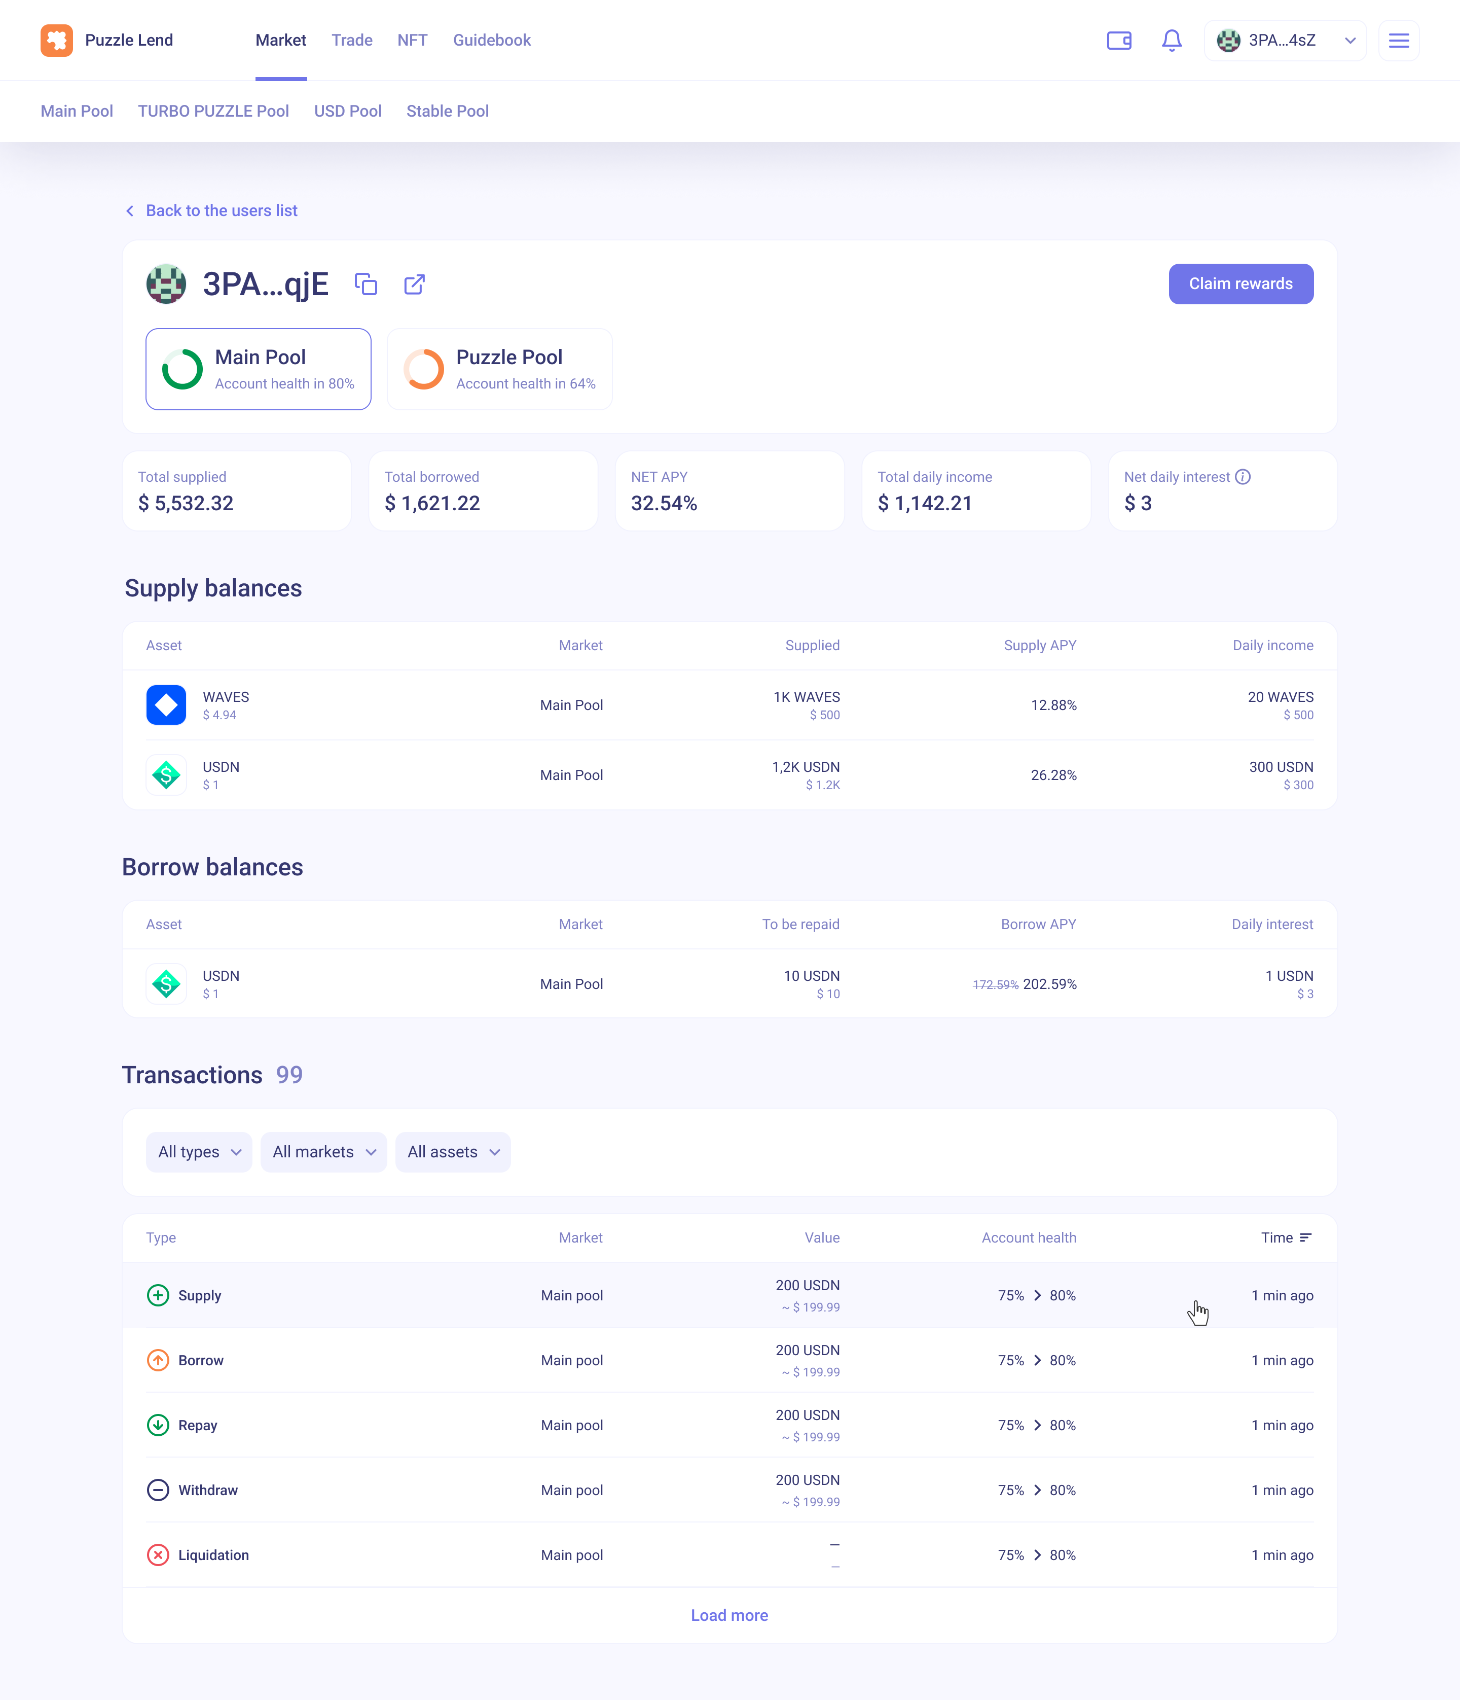1460x1700 pixels.
Task: Open the All assets filter dropdown
Action: (453, 1152)
